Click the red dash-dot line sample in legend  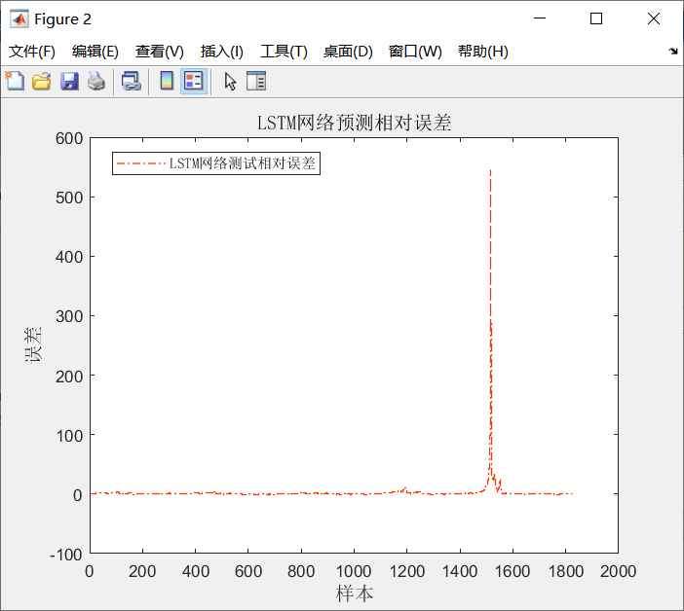click(141, 164)
